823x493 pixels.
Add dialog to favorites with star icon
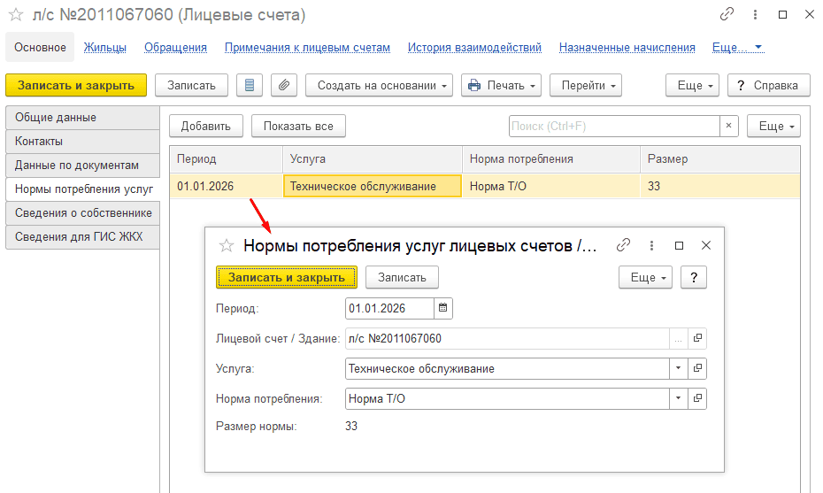click(227, 245)
